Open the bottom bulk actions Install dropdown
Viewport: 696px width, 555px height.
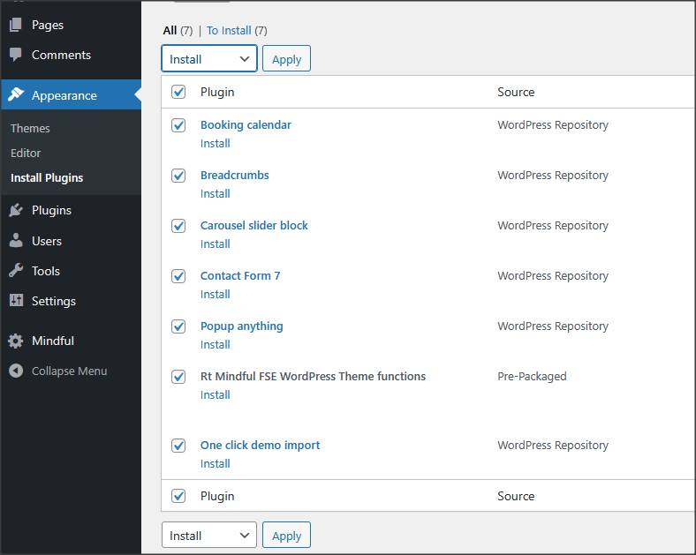[209, 536]
